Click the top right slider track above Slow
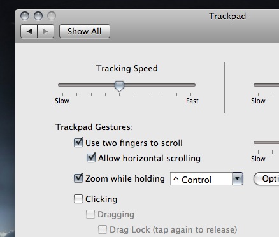 (x=266, y=85)
